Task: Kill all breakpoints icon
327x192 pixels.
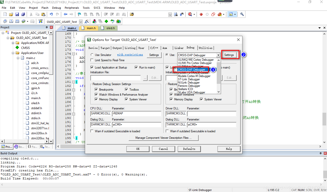Action: point(220,14)
